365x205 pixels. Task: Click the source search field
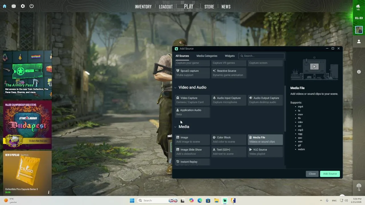click(x=261, y=56)
